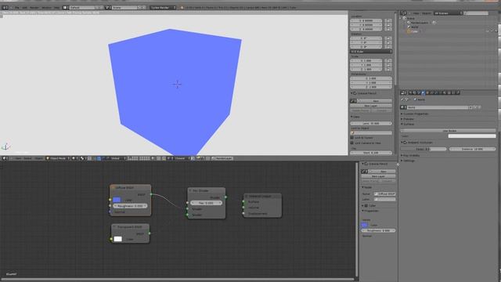Expand the Ray Visibility panel
Image resolution: width=501 pixels, height=282 pixels.
410,155
